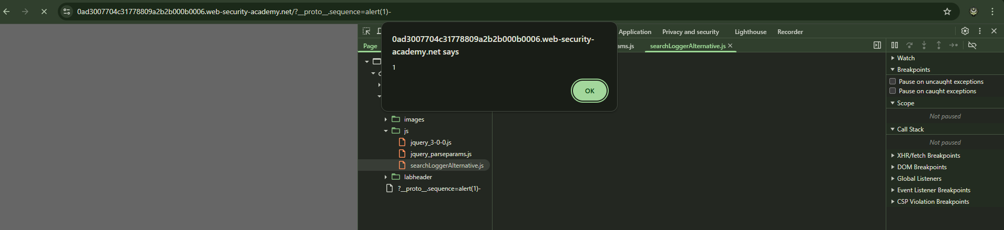Open jquery_parseparams.js in file tree

tap(441, 154)
